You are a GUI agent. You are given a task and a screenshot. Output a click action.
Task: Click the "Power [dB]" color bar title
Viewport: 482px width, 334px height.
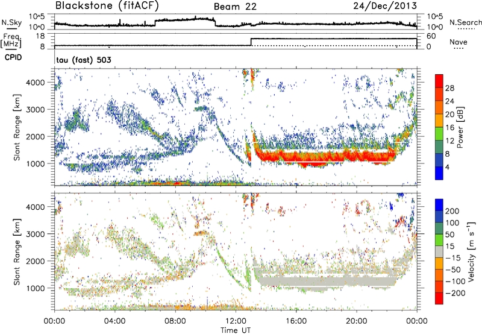tap(460, 127)
